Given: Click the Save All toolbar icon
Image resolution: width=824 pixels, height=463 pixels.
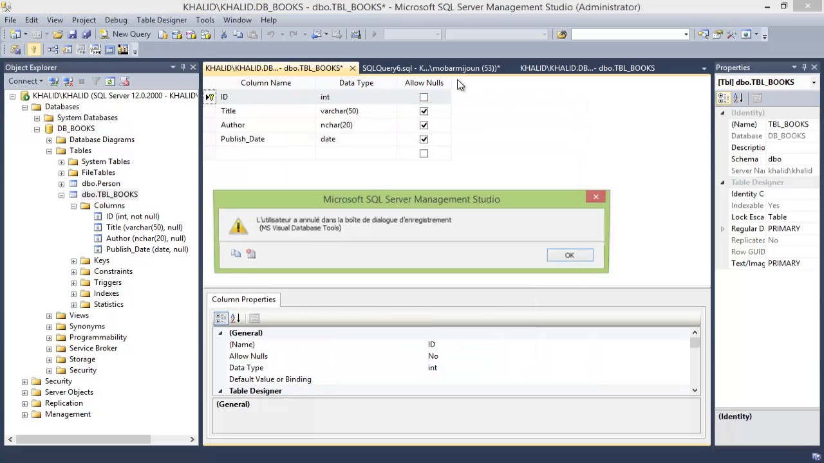Looking at the screenshot, I should tap(86, 34).
